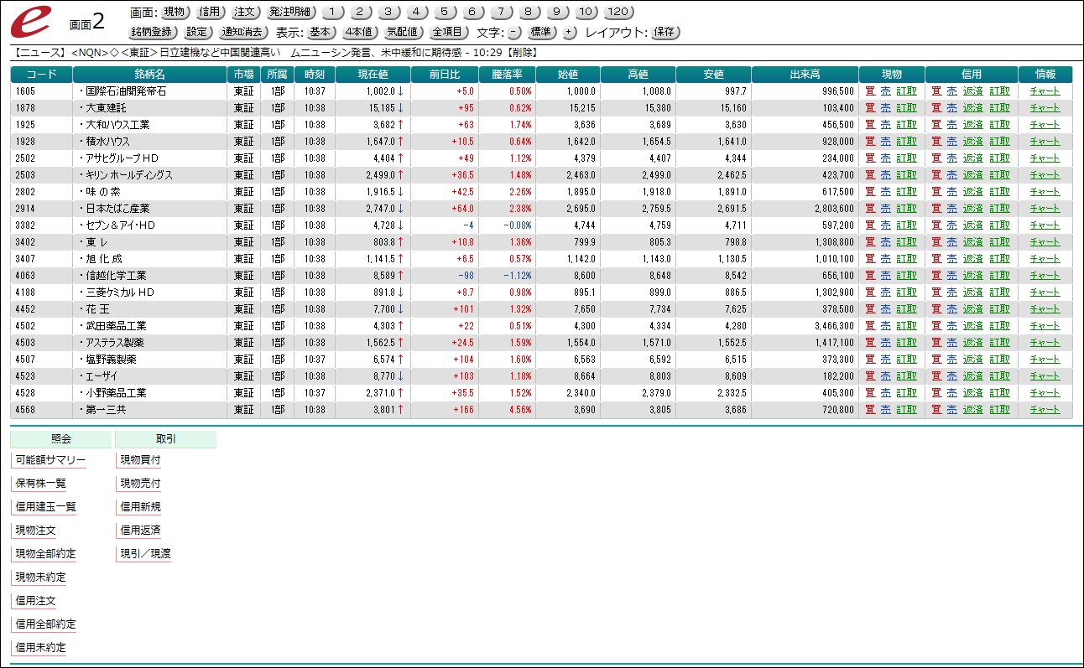Increase font size with plus button
The image size is (1084, 668).
[x=570, y=33]
